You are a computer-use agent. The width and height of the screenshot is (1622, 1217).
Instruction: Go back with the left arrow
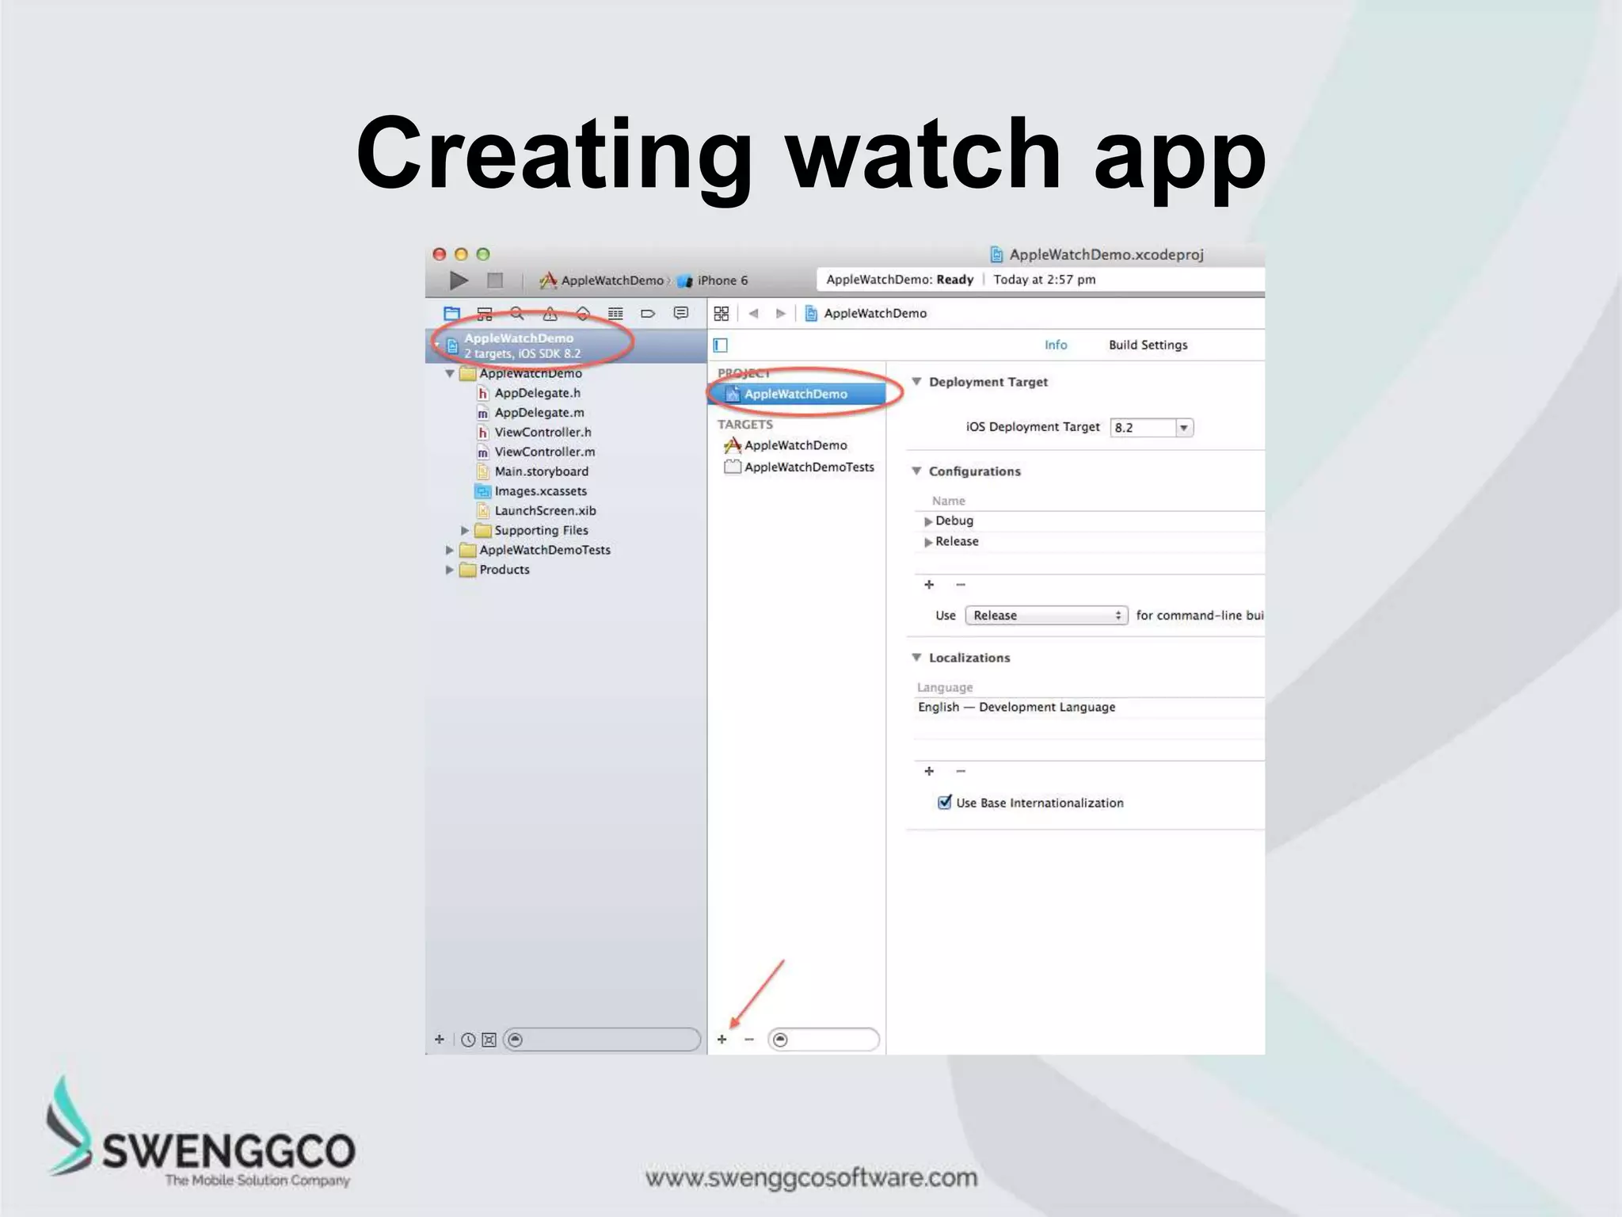754,314
